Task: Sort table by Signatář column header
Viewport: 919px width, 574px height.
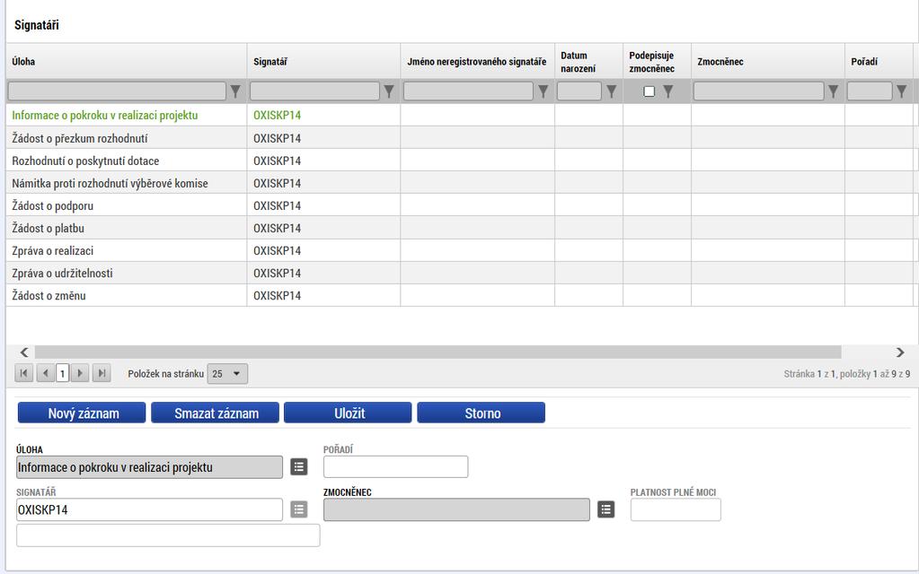Action: point(270,62)
